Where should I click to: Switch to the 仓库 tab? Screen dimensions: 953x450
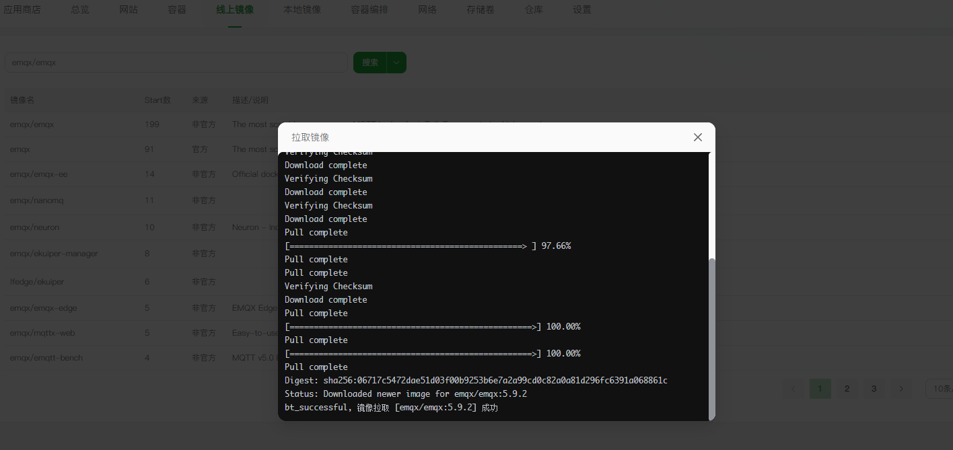click(x=534, y=9)
